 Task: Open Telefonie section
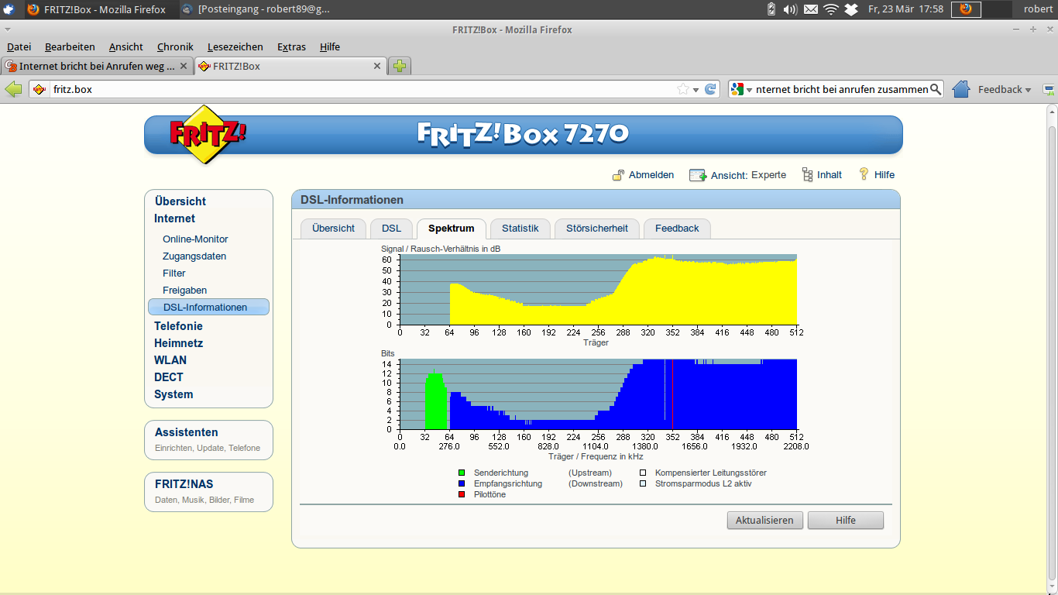pos(178,326)
